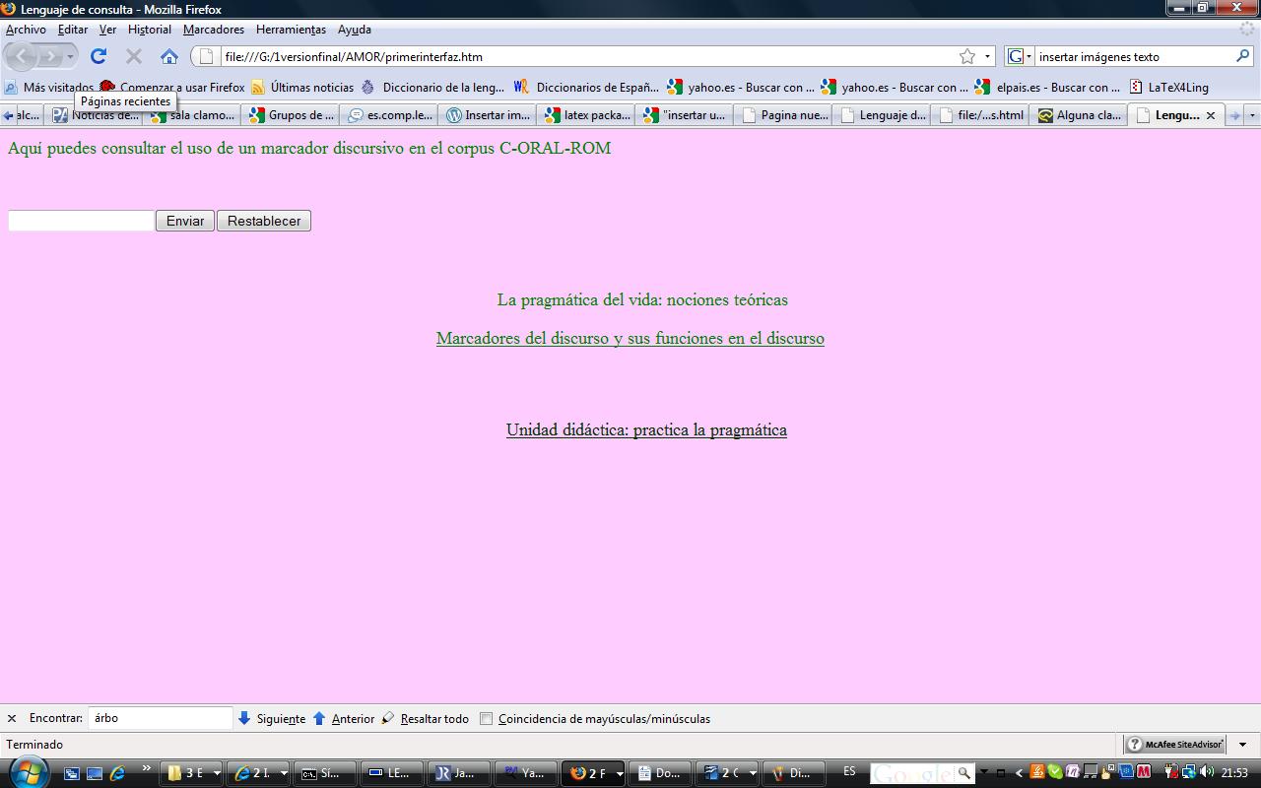The height and width of the screenshot is (788, 1261).
Task: Enable Coincidencia de mayúsculas/minúsculas checkbox
Action: point(486,718)
